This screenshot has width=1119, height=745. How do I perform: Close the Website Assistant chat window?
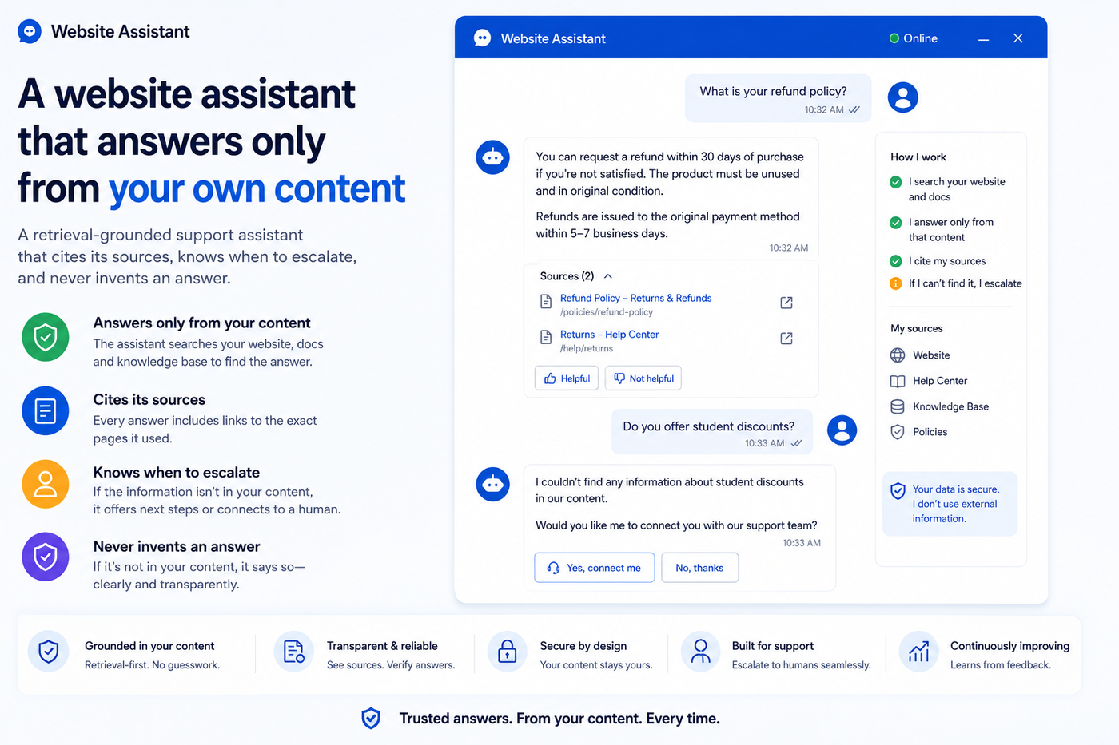[1017, 38]
